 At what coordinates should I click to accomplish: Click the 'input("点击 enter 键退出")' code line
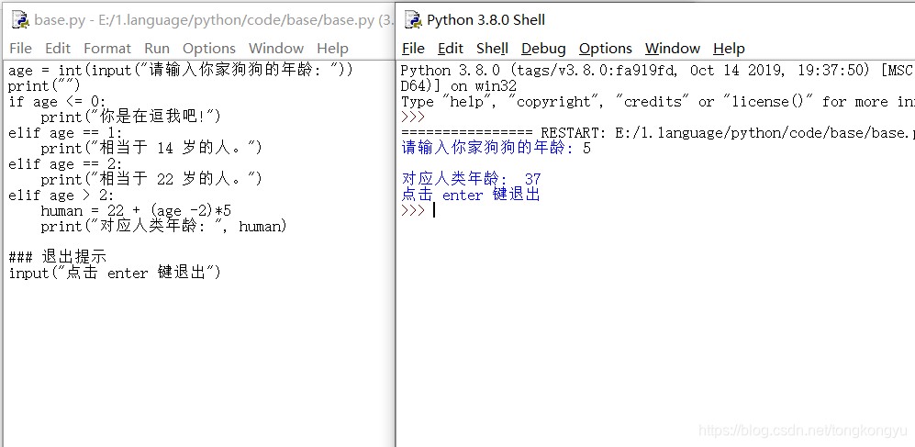[115, 273]
